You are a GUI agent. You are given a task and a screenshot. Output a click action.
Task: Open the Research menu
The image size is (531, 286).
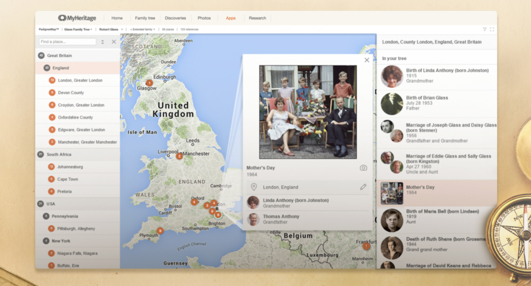point(257,18)
